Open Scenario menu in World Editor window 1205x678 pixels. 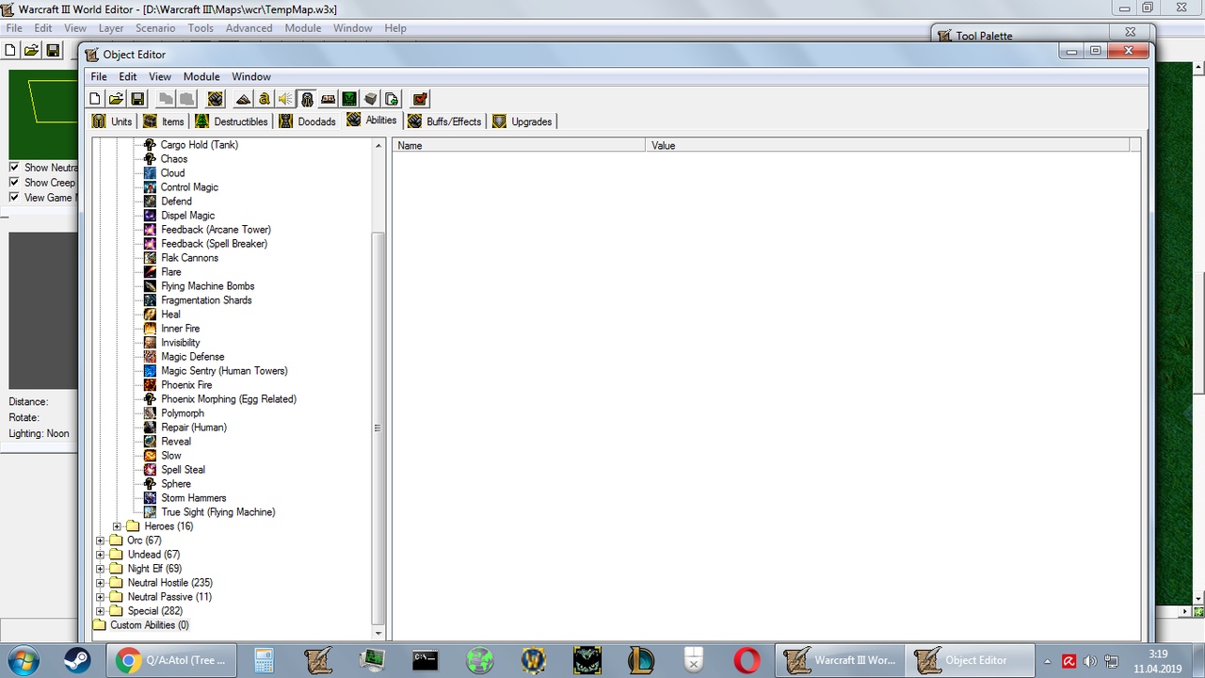click(x=155, y=28)
